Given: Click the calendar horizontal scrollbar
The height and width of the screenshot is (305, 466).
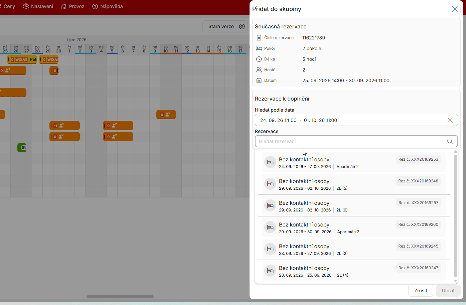Looking at the screenshot, I should [x=120, y=297].
